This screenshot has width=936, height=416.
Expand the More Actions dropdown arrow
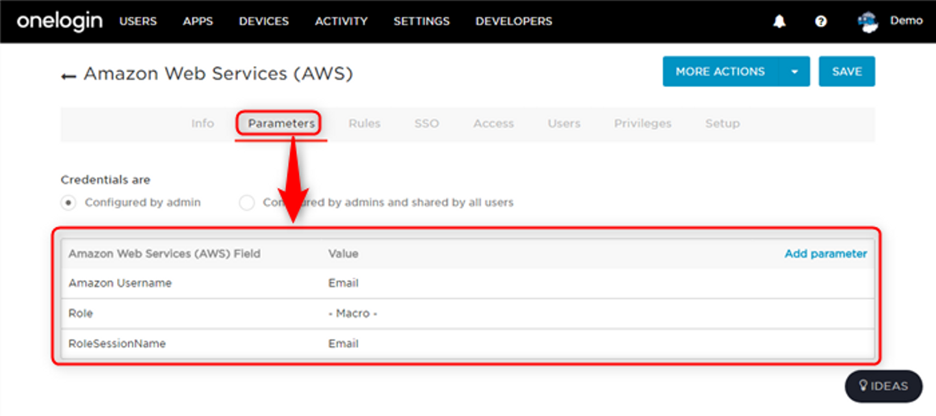[794, 71]
